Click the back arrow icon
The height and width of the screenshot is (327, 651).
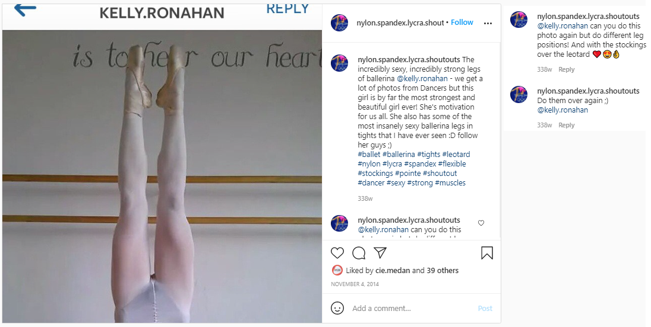pyautogui.click(x=26, y=9)
